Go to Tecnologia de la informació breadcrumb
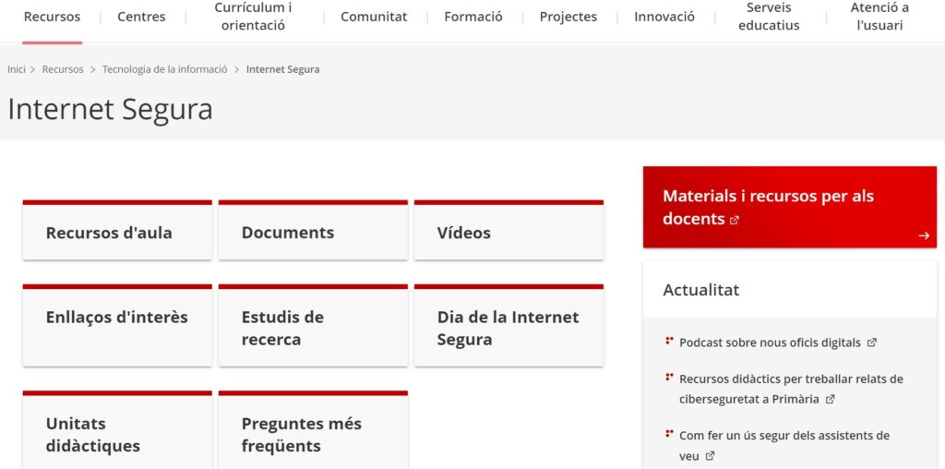Viewport: 945px width, 469px height. pos(164,69)
